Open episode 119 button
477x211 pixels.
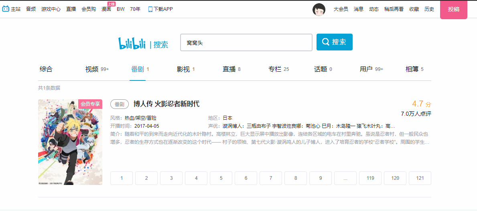370,178
